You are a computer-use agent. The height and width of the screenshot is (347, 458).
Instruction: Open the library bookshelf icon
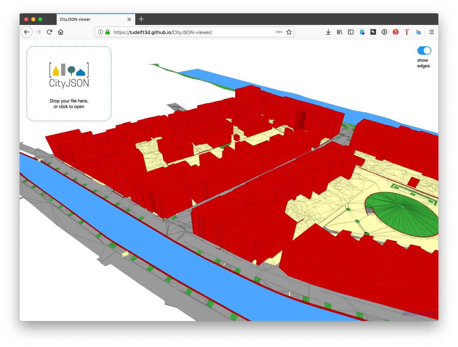340,32
